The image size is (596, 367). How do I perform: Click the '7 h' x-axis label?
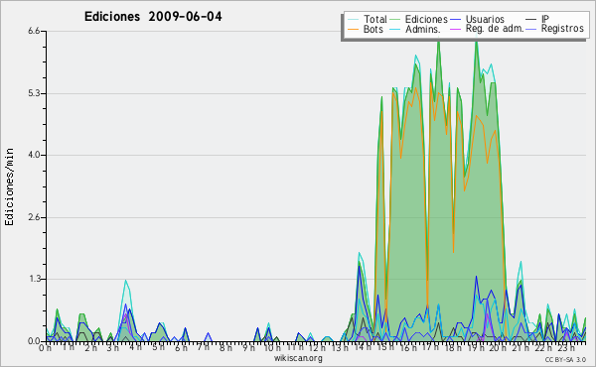tap(203, 348)
